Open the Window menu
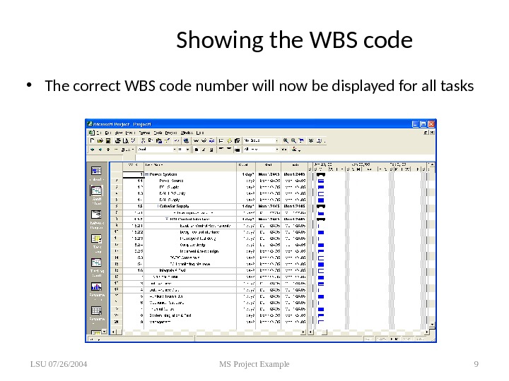 click(x=187, y=133)
